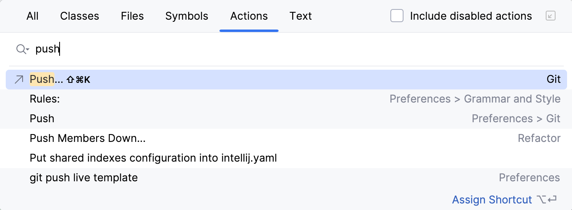Viewport: 572px width, 210px height.
Task: Select the Actions tab
Action: (249, 16)
